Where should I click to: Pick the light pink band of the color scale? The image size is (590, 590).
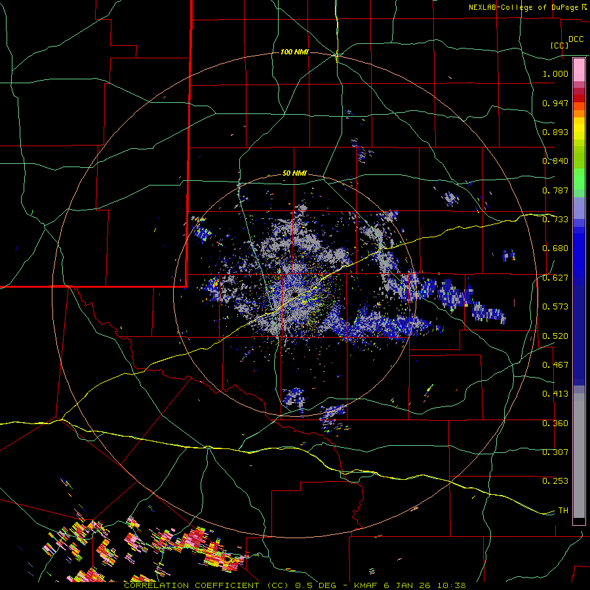pyautogui.click(x=579, y=70)
